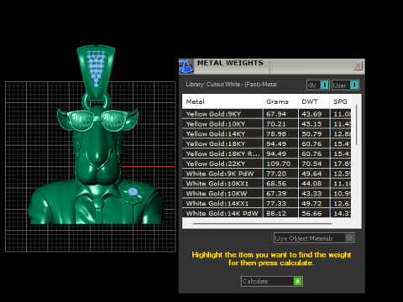403x302 pixels.
Task: Click the flower lapel pin on model
Action: point(133,192)
